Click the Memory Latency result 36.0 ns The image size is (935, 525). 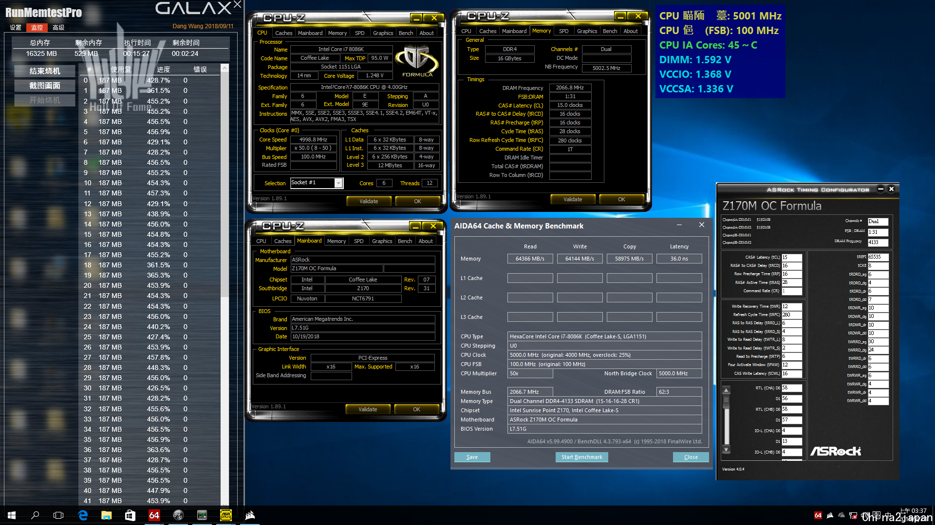[679, 259]
